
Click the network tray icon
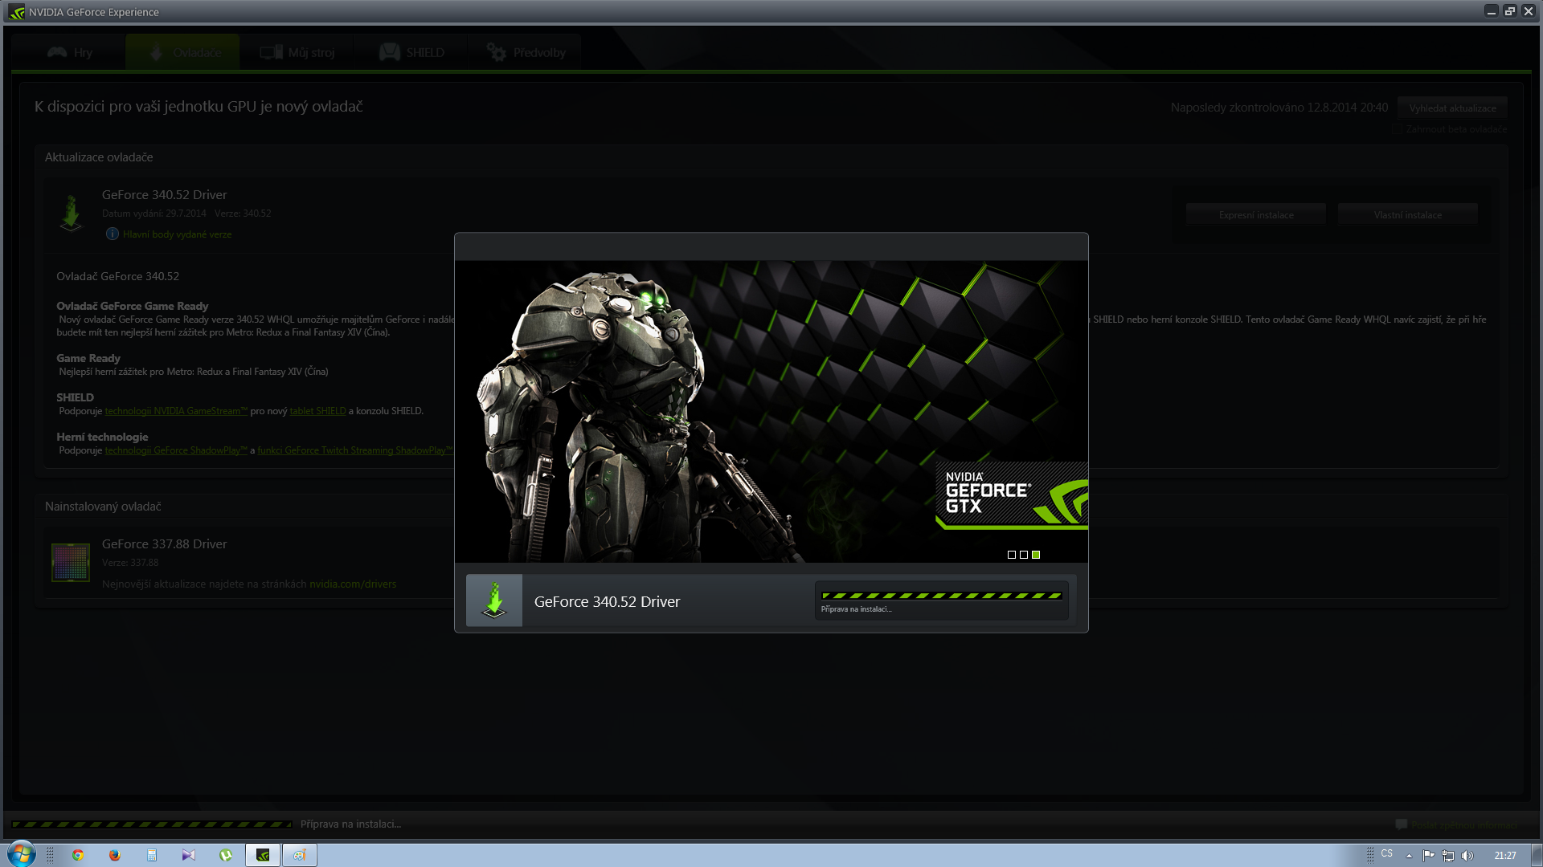pyautogui.click(x=1448, y=856)
